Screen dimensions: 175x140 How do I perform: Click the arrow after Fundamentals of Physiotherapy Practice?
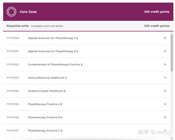pyautogui.click(x=81, y=65)
